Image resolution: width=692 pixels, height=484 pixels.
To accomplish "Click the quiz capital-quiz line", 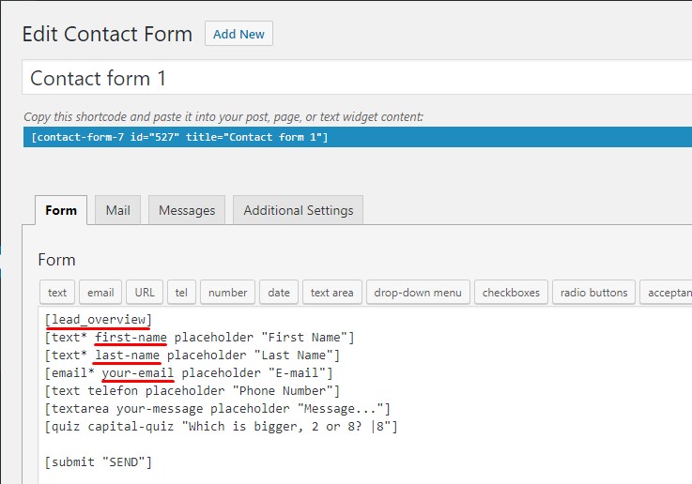I will click(x=221, y=427).
